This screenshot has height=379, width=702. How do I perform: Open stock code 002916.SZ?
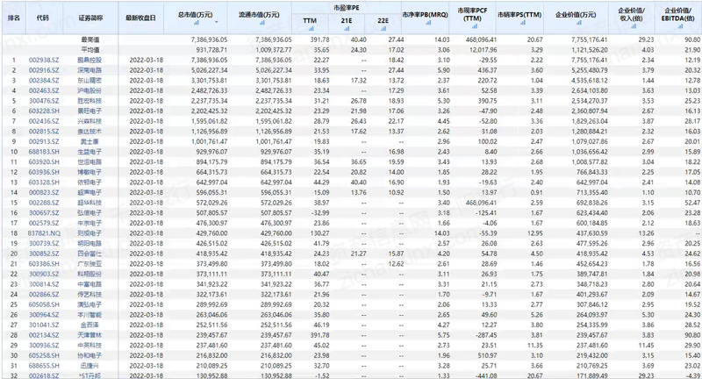coord(44,70)
